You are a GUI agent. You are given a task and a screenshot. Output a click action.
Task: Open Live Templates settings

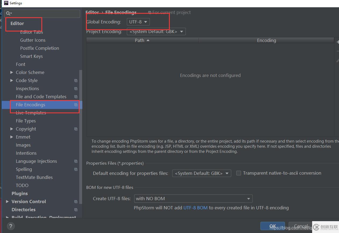31,113
